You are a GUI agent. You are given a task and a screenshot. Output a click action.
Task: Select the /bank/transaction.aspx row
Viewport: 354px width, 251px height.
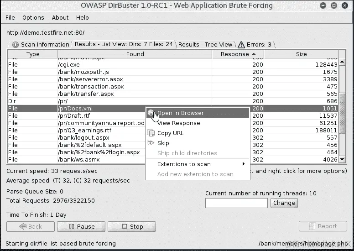[x=173, y=87]
